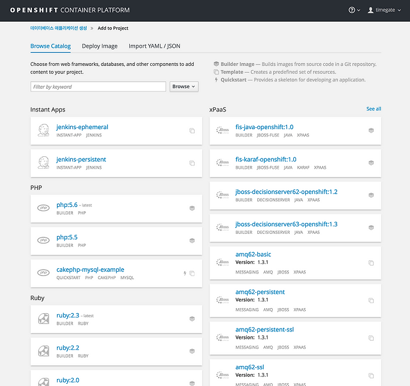Click the template icon on cakephp-mysql-example card
Image resolution: width=410 pixels, height=386 pixels.
click(x=192, y=273)
